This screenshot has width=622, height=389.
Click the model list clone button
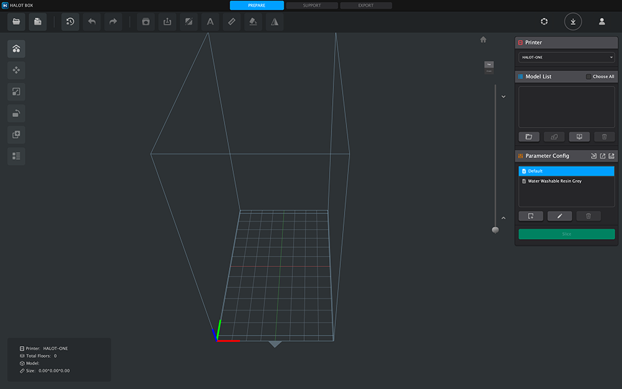tap(554, 137)
